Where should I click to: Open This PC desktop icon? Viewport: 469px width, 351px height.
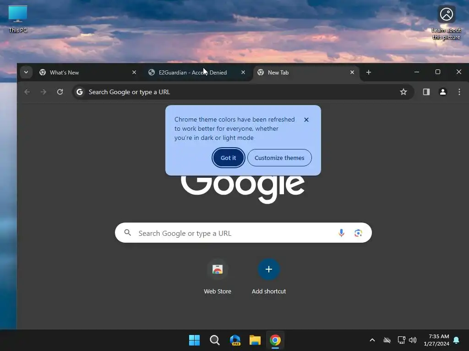point(18,19)
